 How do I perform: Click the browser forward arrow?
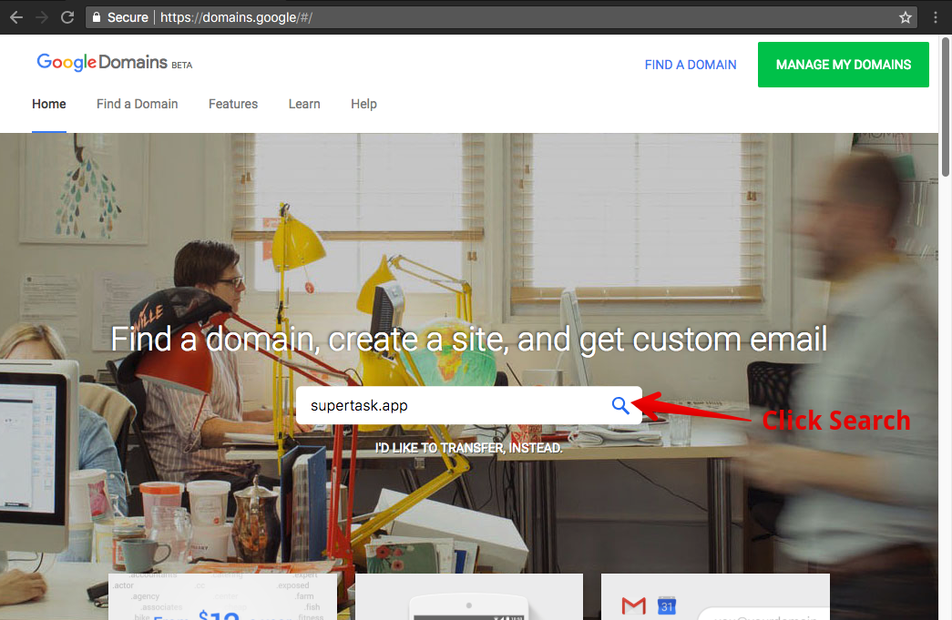41,17
